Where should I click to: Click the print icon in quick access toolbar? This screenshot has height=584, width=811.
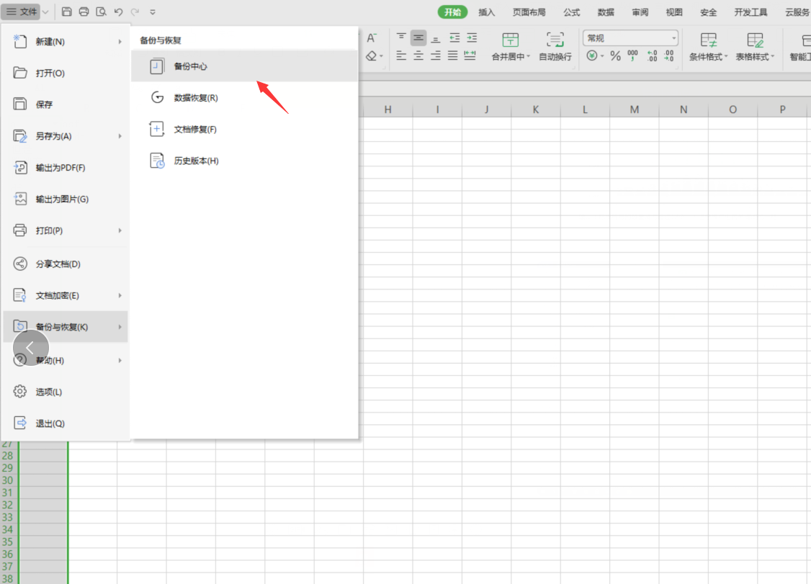[x=84, y=12]
